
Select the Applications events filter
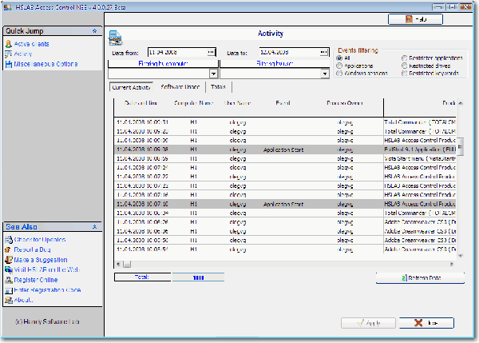pyautogui.click(x=338, y=66)
